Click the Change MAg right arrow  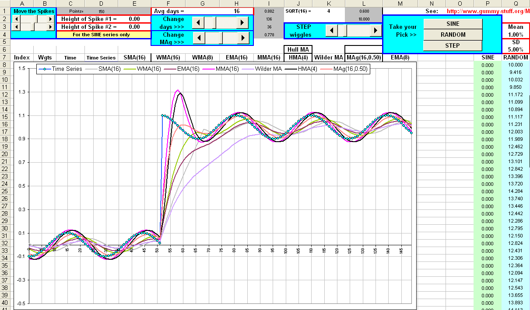pos(242,38)
